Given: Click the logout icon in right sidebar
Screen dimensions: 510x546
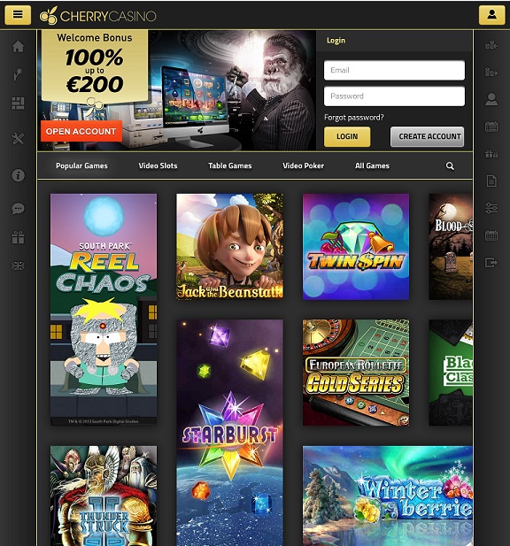Looking at the screenshot, I should [491, 262].
